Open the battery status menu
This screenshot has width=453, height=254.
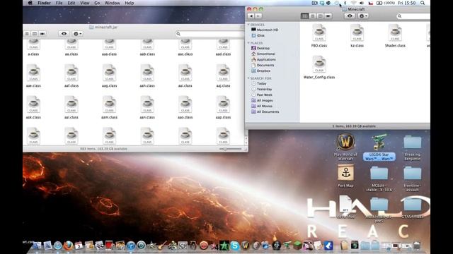coord(385,3)
